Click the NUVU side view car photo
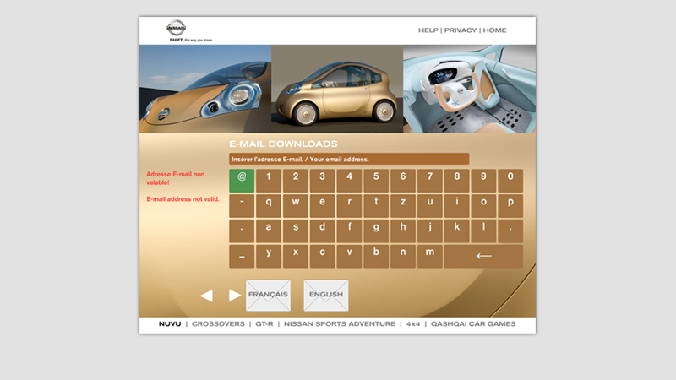This screenshot has height=380, width=676. 337,89
